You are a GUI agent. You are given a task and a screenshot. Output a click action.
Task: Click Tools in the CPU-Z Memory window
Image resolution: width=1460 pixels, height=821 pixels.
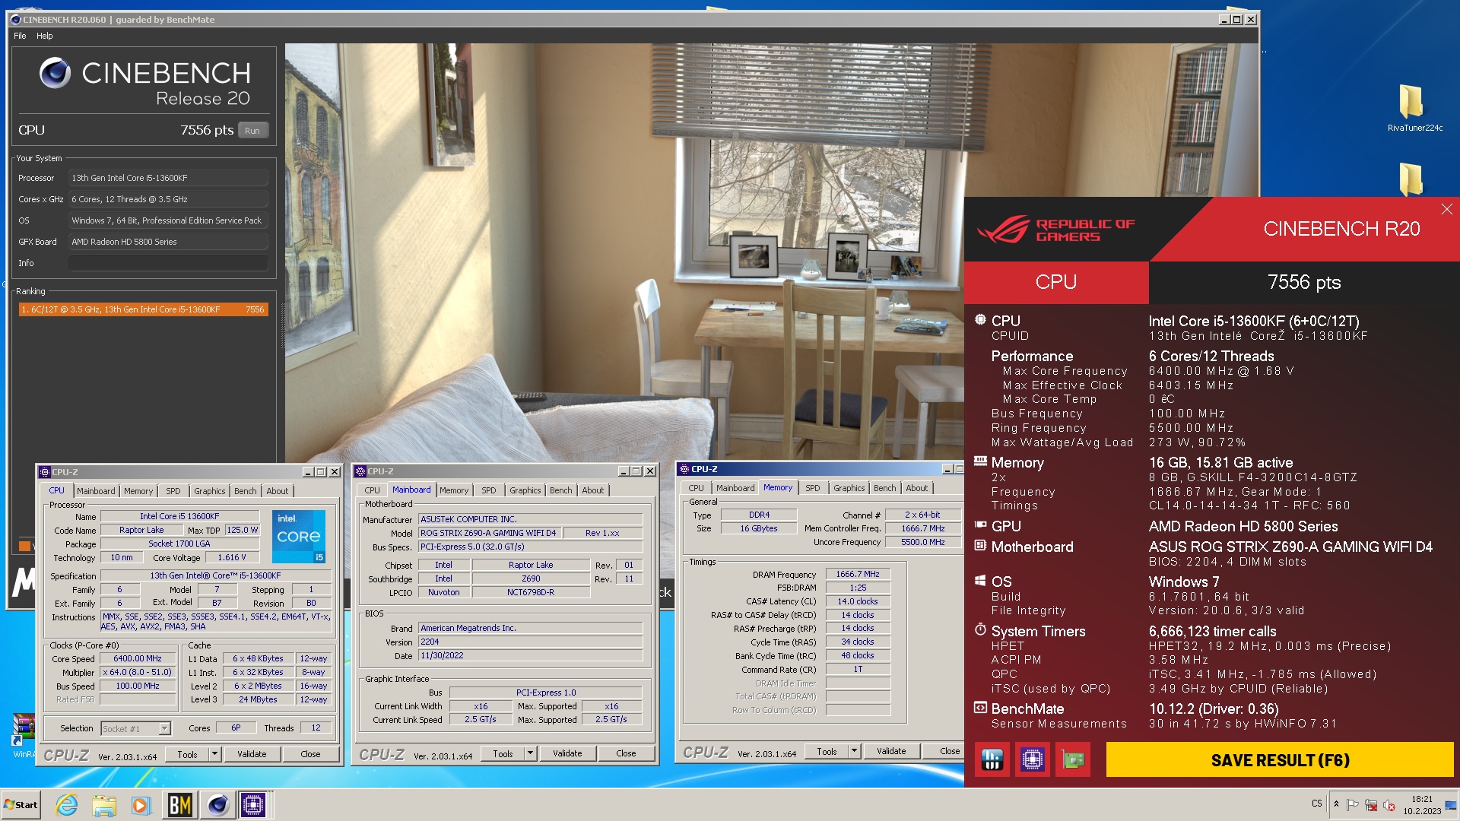click(827, 751)
